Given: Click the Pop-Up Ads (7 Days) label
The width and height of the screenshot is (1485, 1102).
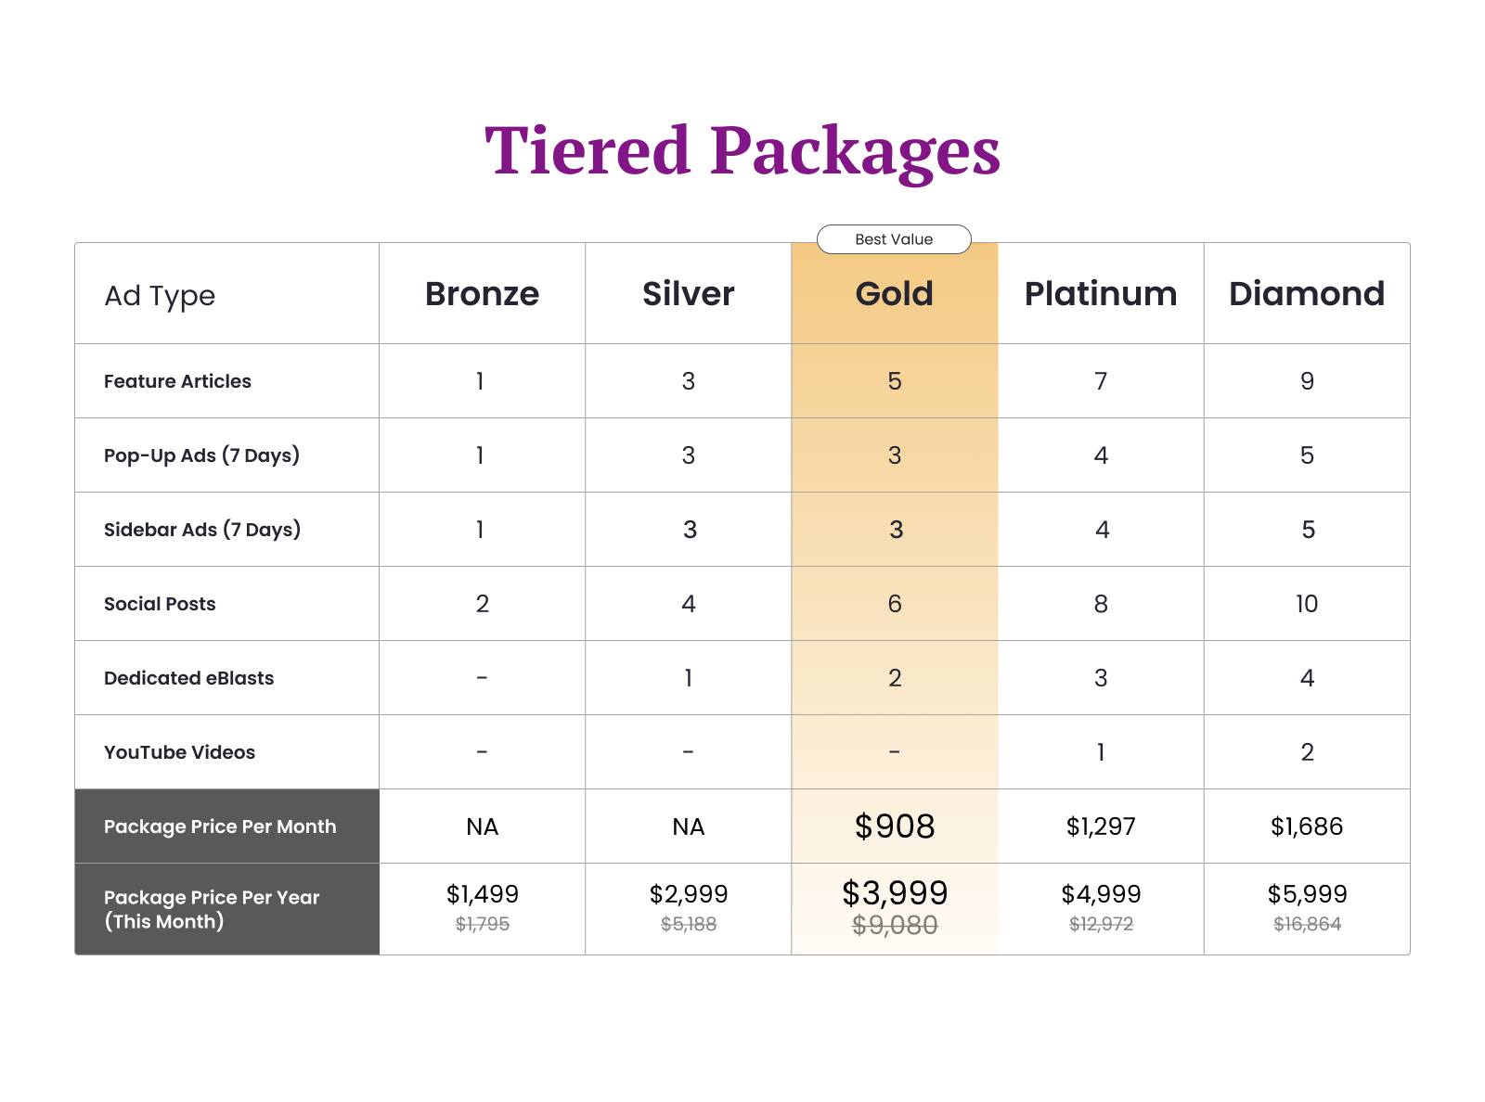Looking at the screenshot, I should click(x=201, y=455).
